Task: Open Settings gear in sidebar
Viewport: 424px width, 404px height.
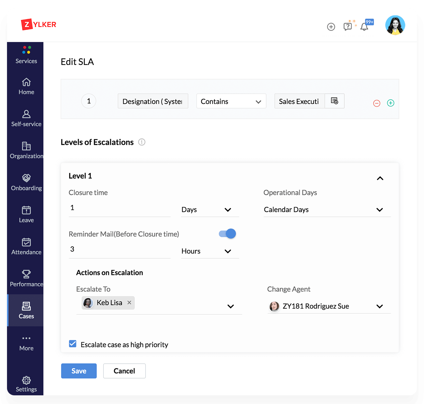Action: pos(26,384)
